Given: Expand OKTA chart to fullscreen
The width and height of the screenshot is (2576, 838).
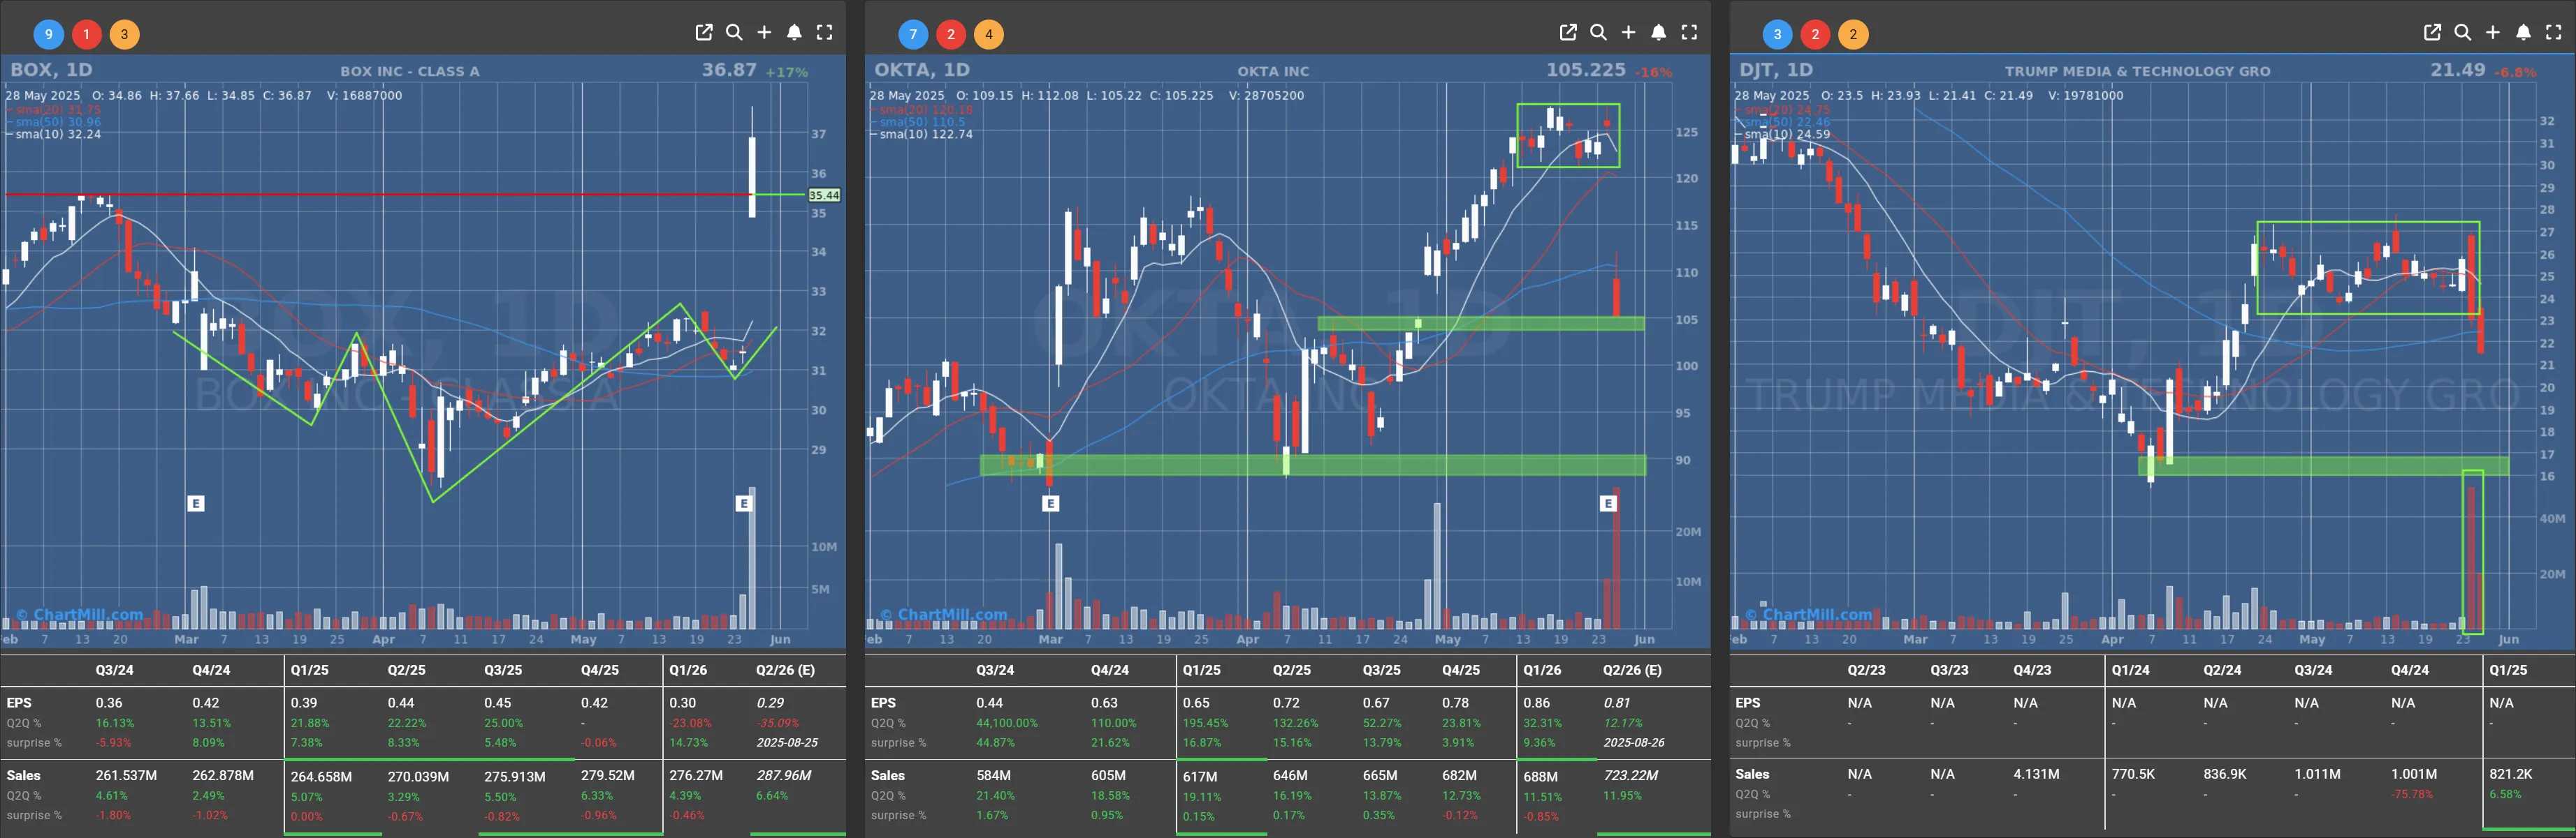Looking at the screenshot, I should [1689, 32].
